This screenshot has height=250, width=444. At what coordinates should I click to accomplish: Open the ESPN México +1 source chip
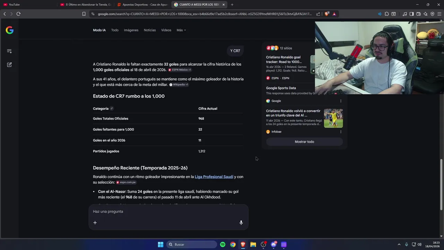[180, 70]
